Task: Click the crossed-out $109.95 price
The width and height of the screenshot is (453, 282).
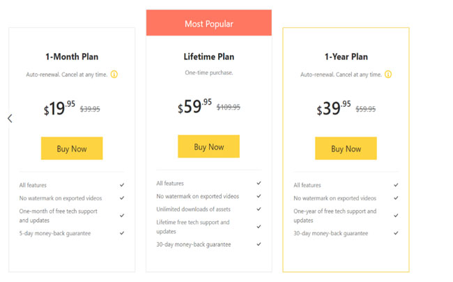Action: (228, 107)
